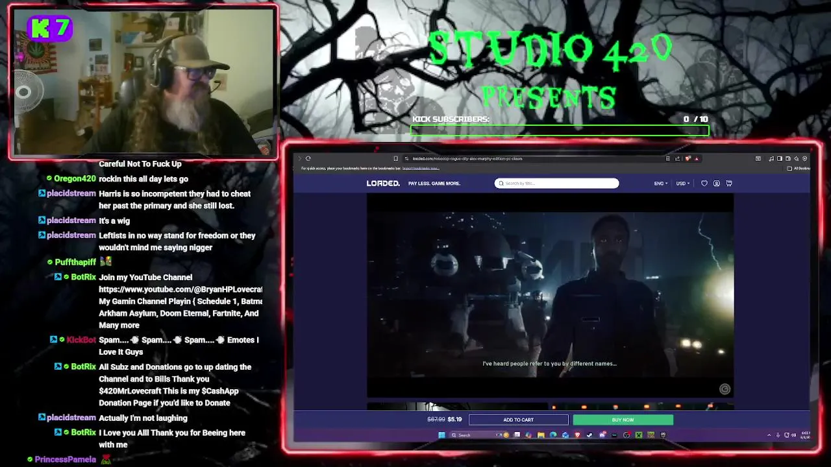
Task: Show hidden system tray icons
Action: click(x=769, y=435)
